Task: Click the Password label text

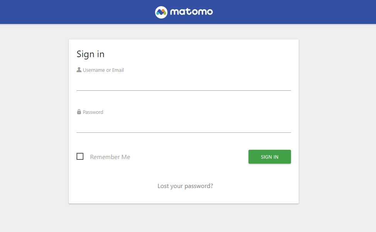Action: pos(93,112)
